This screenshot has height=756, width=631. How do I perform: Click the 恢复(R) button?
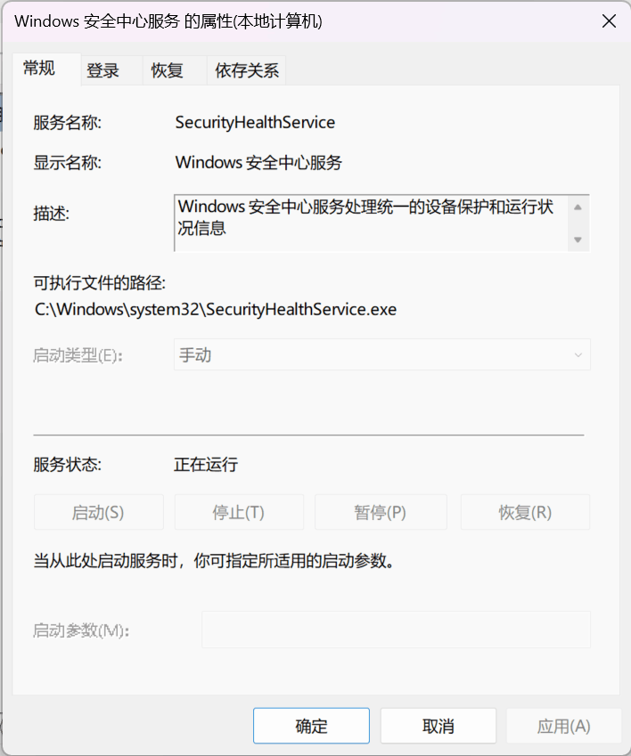525,512
